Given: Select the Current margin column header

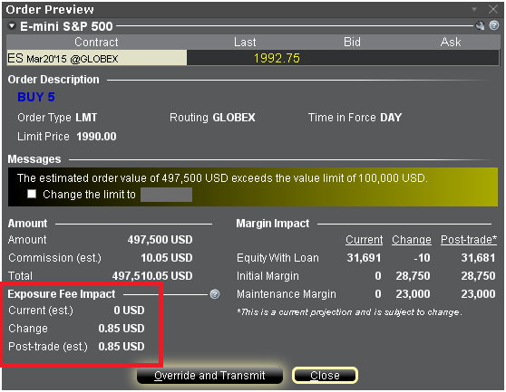Looking at the screenshot, I should click(x=364, y=240).
